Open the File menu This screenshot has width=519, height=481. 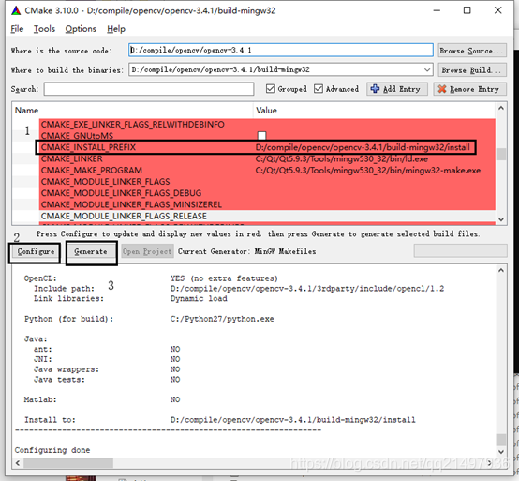click(x=17, y=29)
